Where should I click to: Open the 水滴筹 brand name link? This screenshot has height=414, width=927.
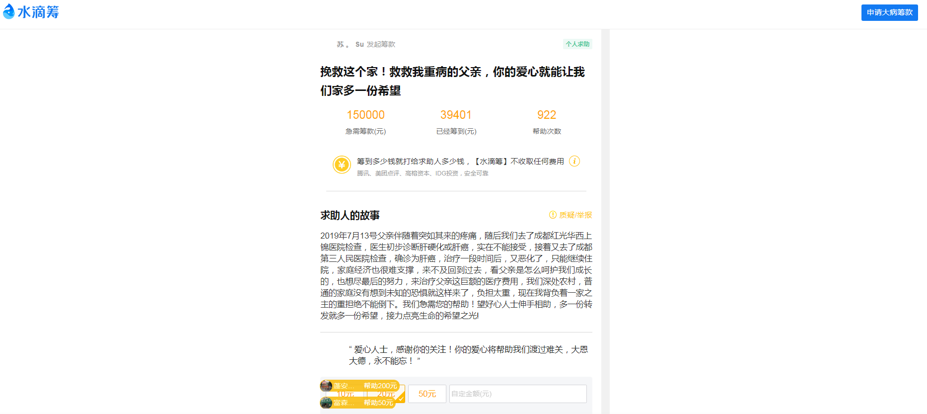coord(38,12)
